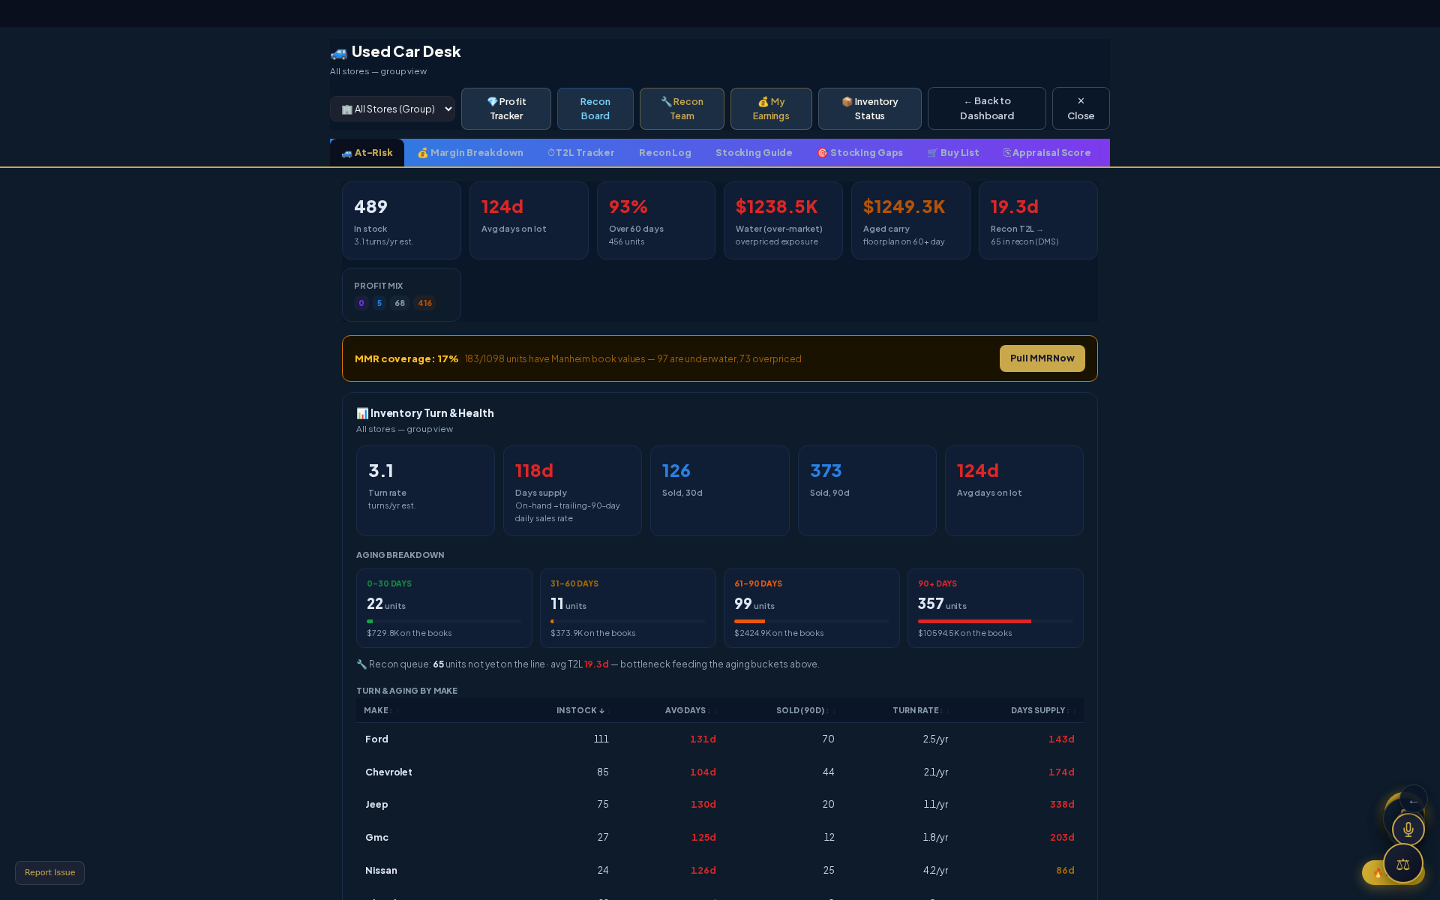Click the Water (over-market) $1238.5K card

tap(783, 220)
